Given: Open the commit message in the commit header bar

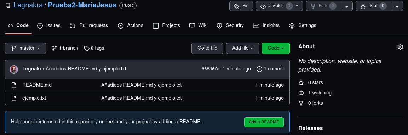Looking at the screenshot, I should 86,69.
